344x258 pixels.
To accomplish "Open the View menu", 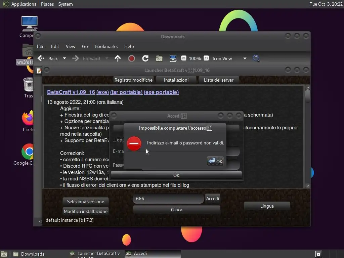I will 71,46.
